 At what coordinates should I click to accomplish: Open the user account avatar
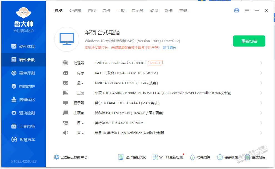click(x=237, y=11)
